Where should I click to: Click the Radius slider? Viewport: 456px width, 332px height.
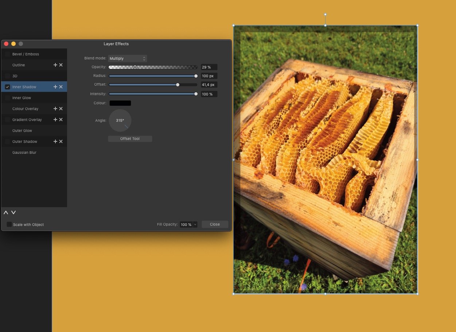pyautogui.click(x=153, y=76)
